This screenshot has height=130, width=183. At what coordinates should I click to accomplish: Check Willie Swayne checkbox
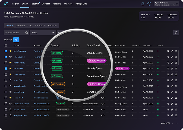(6, 74)
